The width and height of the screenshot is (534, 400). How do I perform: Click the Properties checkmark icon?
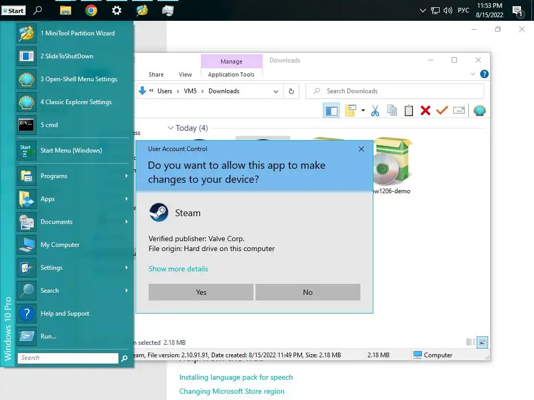442,110
